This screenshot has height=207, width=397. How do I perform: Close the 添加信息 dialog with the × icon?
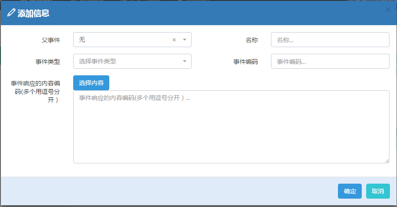click(x=388, y=9)
